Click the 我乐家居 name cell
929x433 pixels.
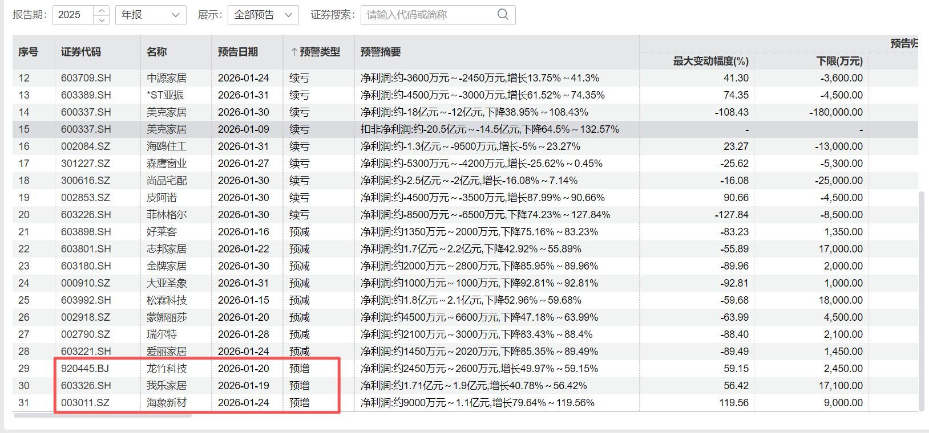click(x=167, y=386)
